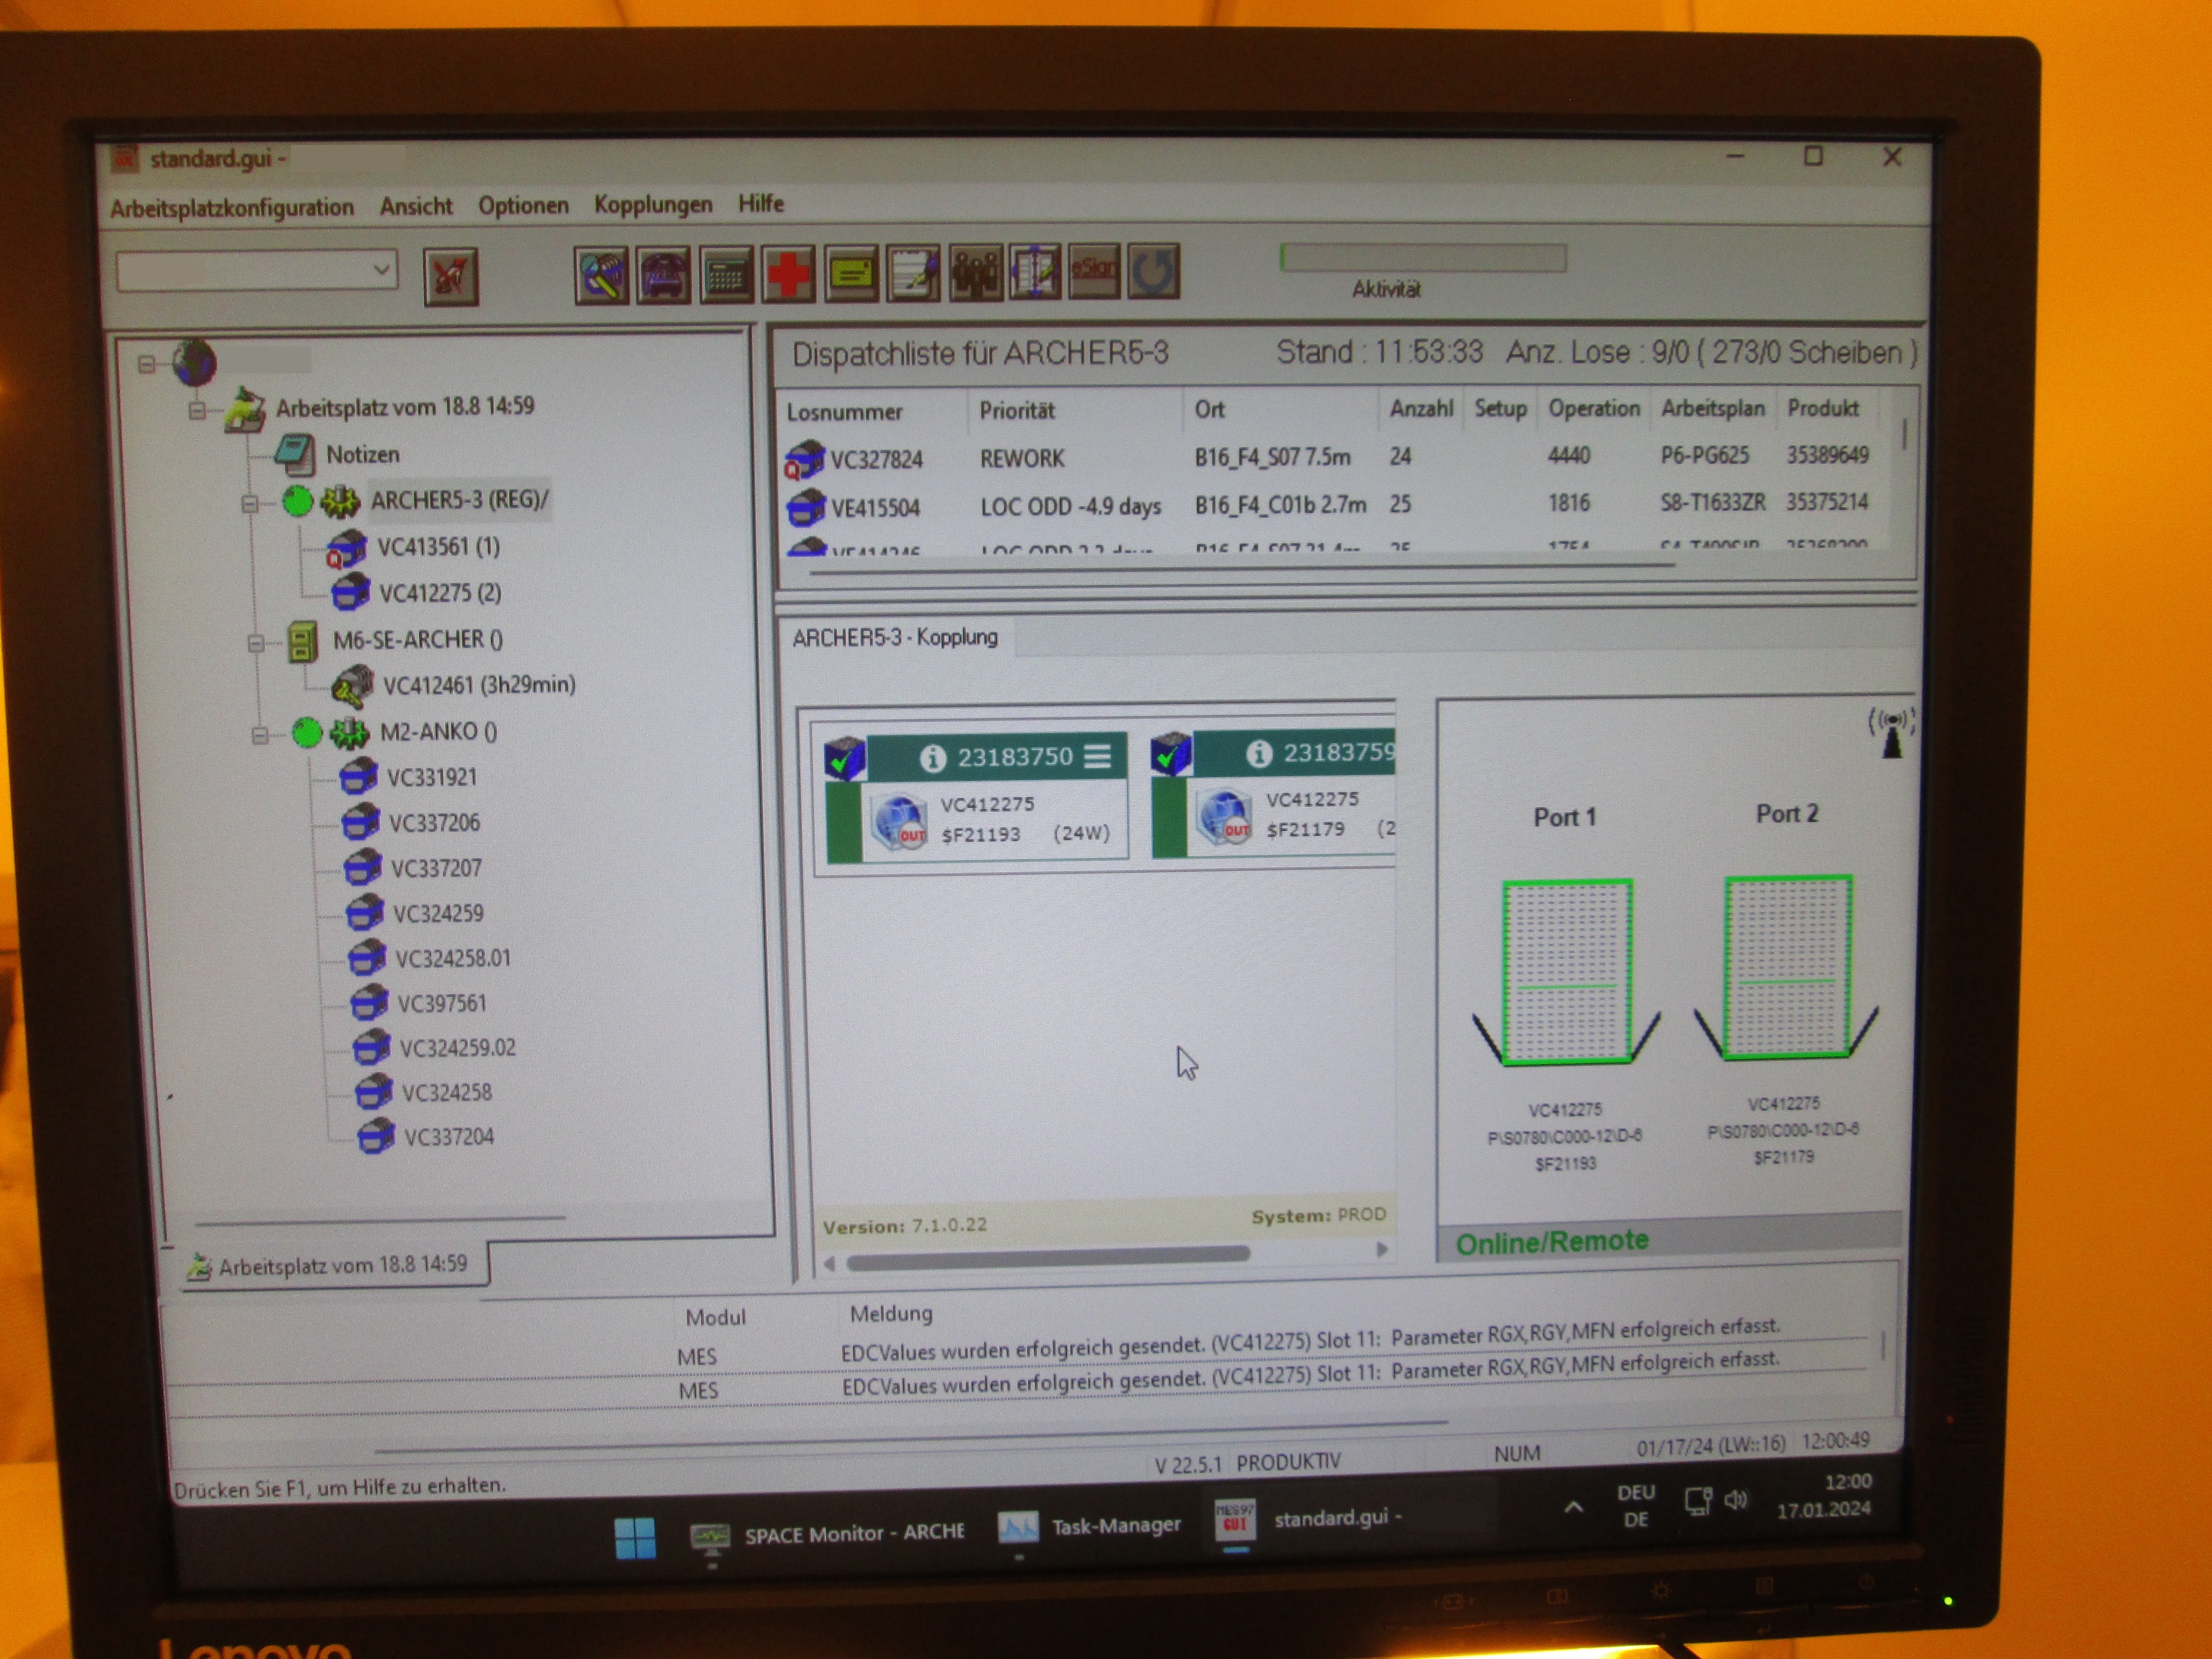Select lot VC413561 (1) in tree
The width and height of the screenshot is (2212, 1659).
(x=437, y=547)
